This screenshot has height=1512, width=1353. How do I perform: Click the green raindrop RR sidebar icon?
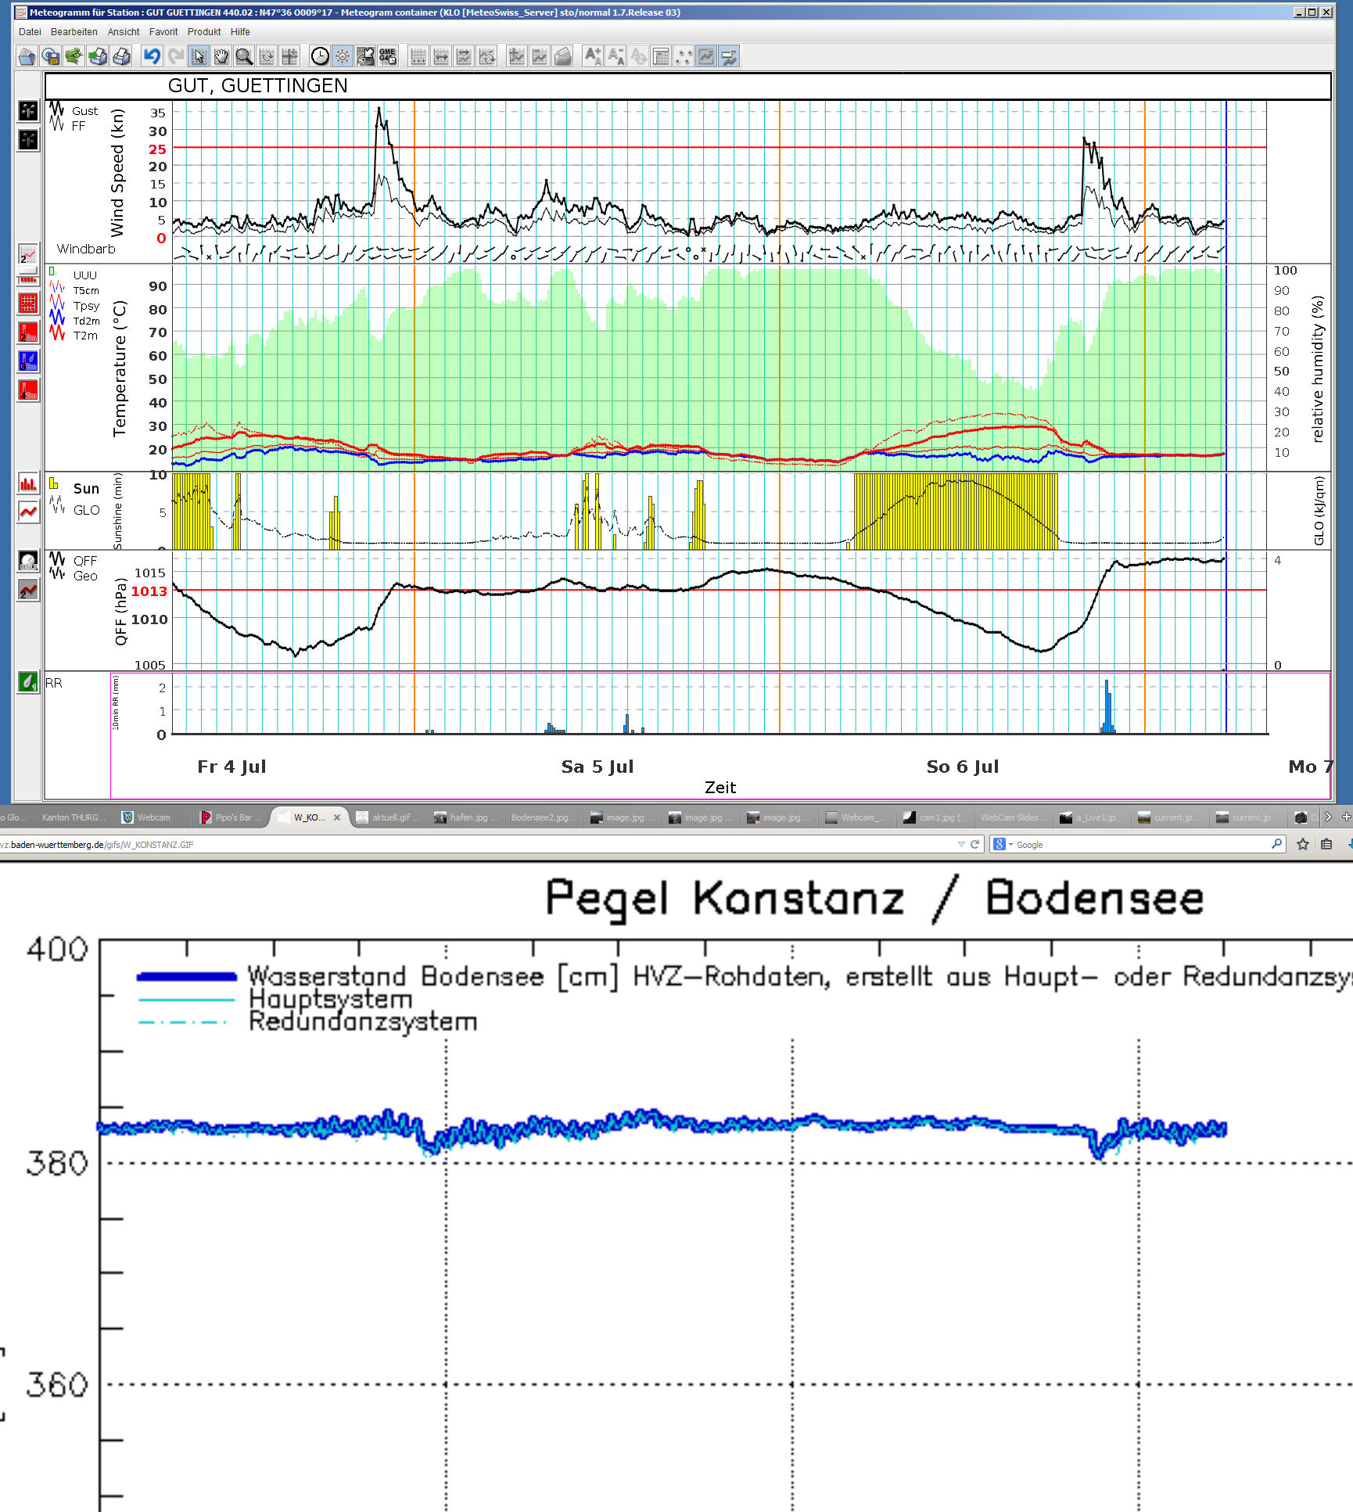(28, 681)
